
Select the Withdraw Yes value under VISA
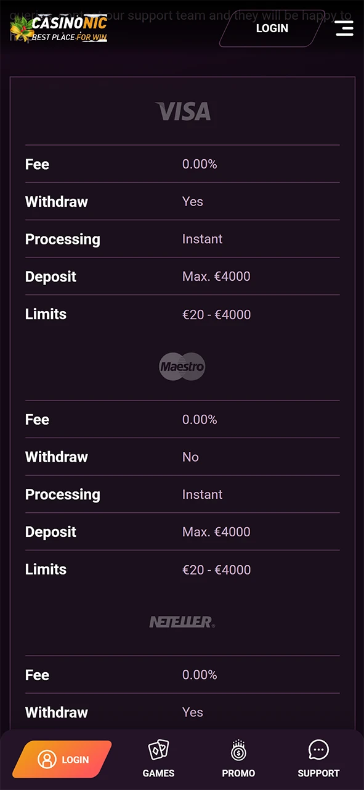tap(192, 201)
